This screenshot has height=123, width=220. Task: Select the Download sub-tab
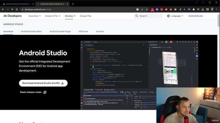(8, 31)
